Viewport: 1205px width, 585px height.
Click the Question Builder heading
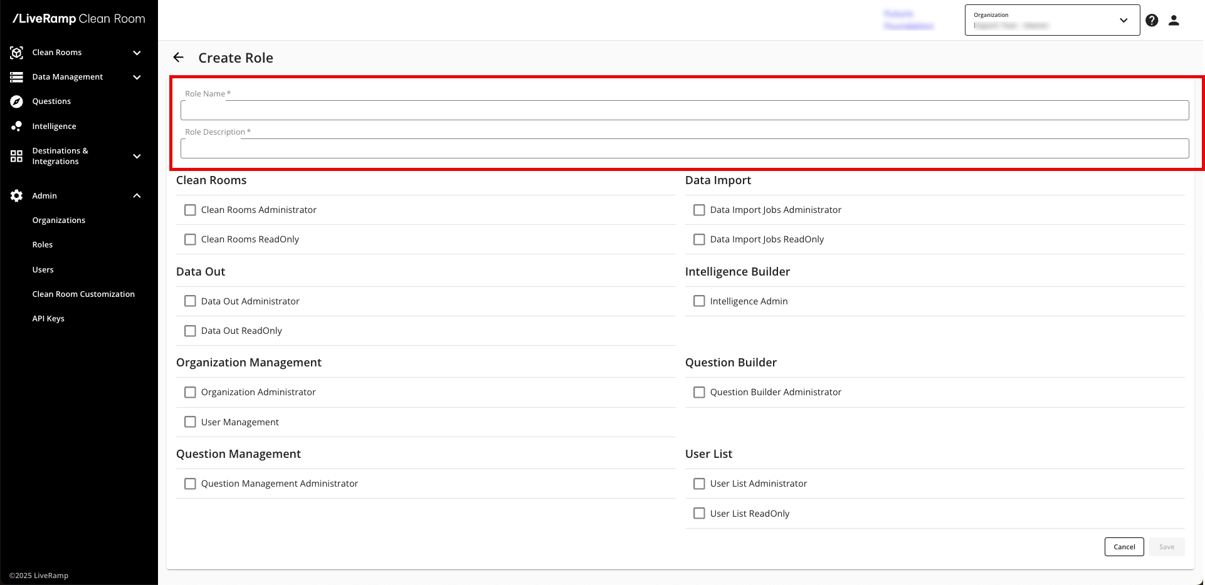(731, 363)
